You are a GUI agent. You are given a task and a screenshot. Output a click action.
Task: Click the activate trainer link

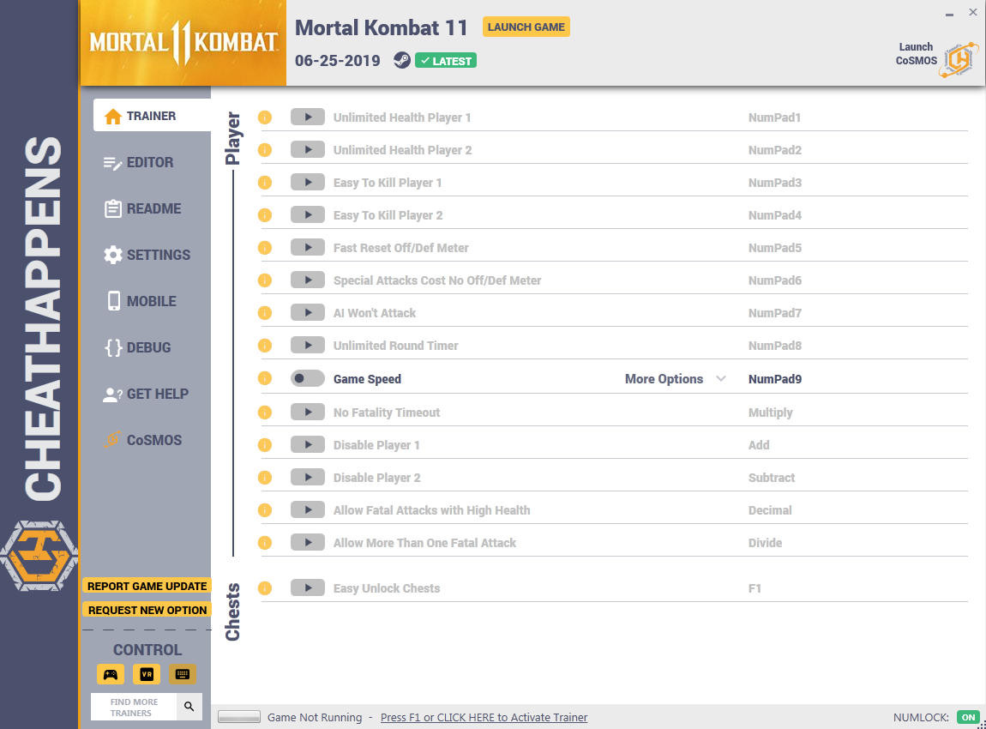[x=484, y=717]
